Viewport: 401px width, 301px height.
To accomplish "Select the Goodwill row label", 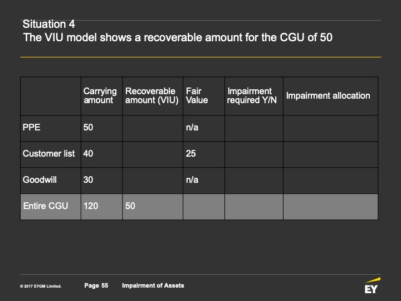I will (x=40, y=179).
